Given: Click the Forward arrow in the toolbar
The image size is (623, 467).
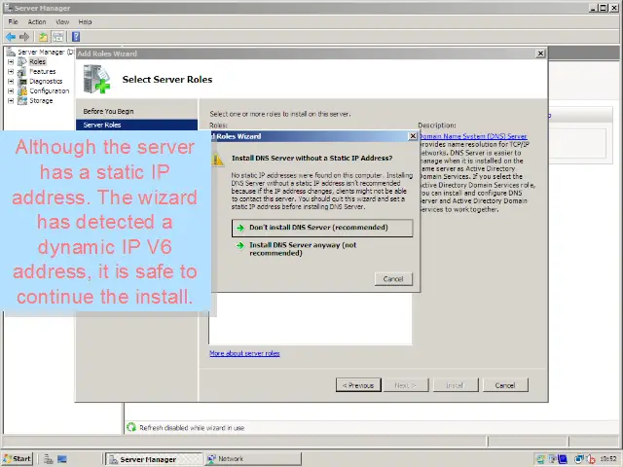Looking at the screenshot, I should [x=24, y=37].
